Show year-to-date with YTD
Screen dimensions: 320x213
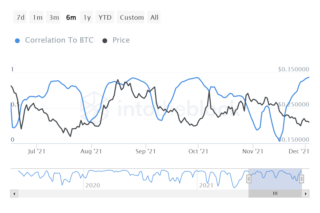[x=105, y=17]
